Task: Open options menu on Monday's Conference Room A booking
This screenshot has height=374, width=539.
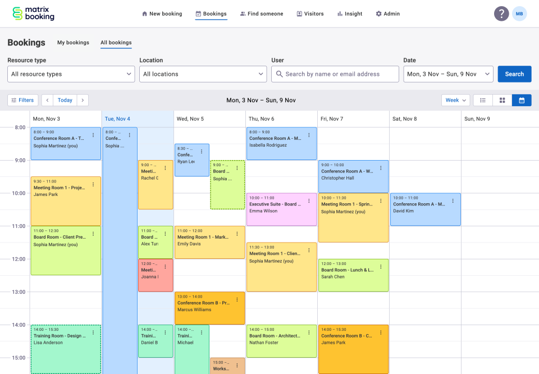Action: [94, 135]
